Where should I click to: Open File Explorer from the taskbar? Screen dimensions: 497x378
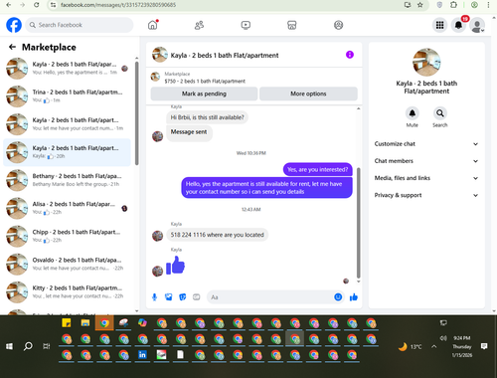(x=85, y=322)
